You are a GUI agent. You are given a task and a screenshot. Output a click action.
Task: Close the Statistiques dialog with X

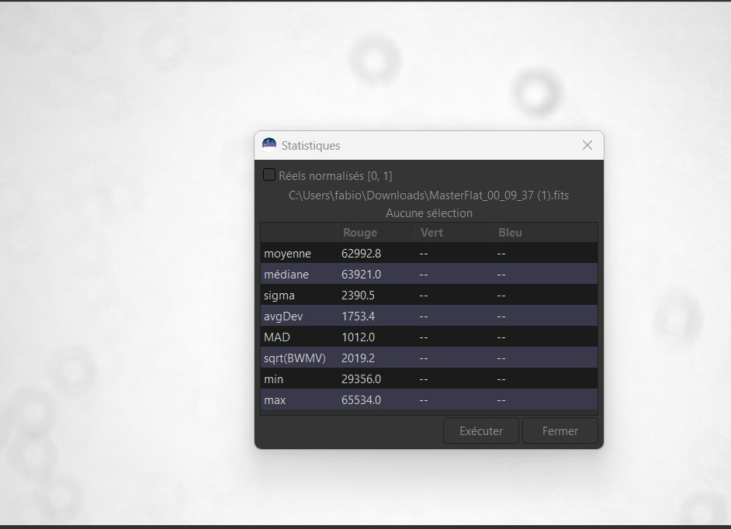click(x=587, y=145)
